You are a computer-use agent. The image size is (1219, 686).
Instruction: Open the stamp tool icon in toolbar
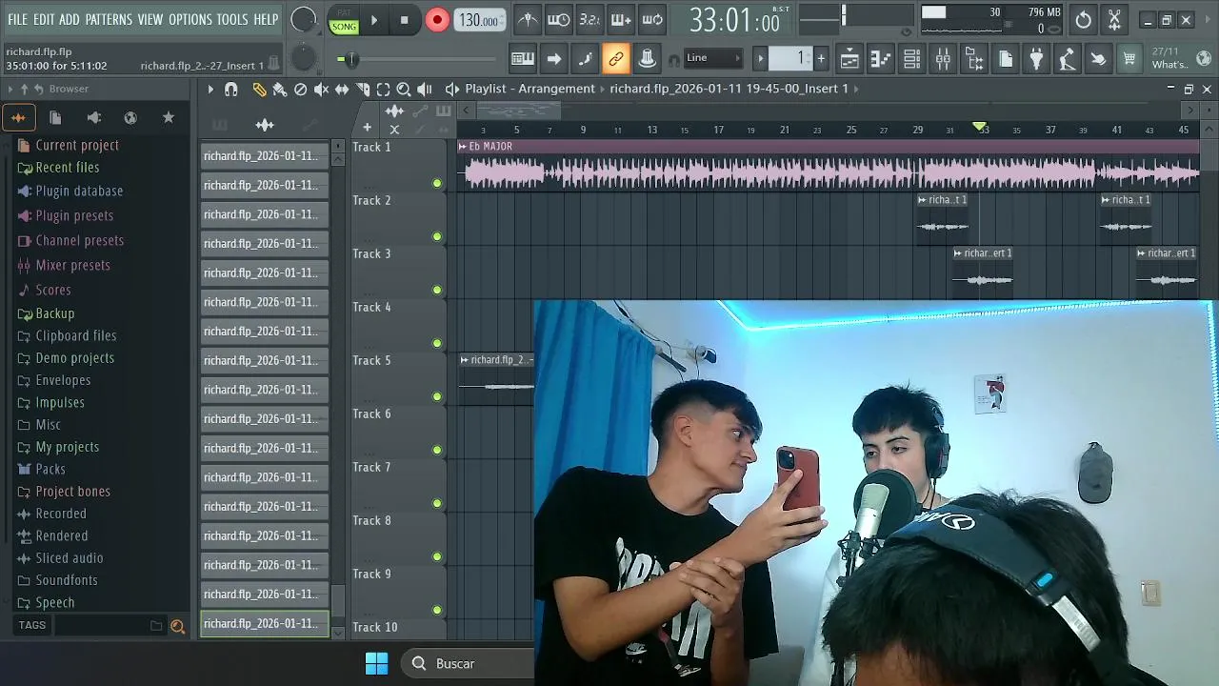pyautogui.click(x=647, y=59)
